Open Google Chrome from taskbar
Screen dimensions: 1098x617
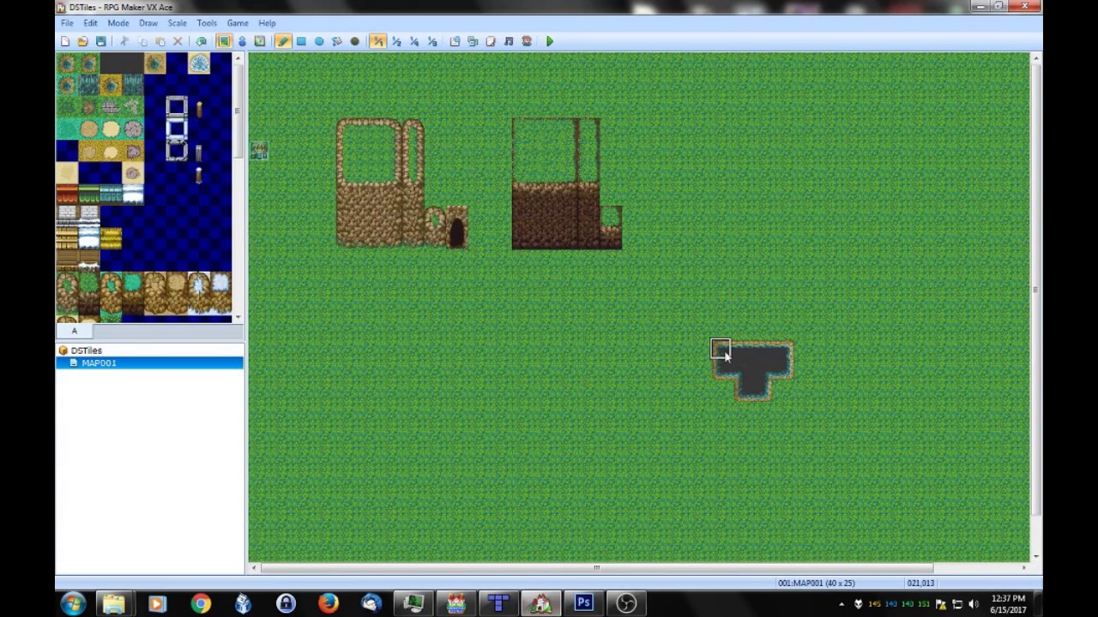point(201,604)
